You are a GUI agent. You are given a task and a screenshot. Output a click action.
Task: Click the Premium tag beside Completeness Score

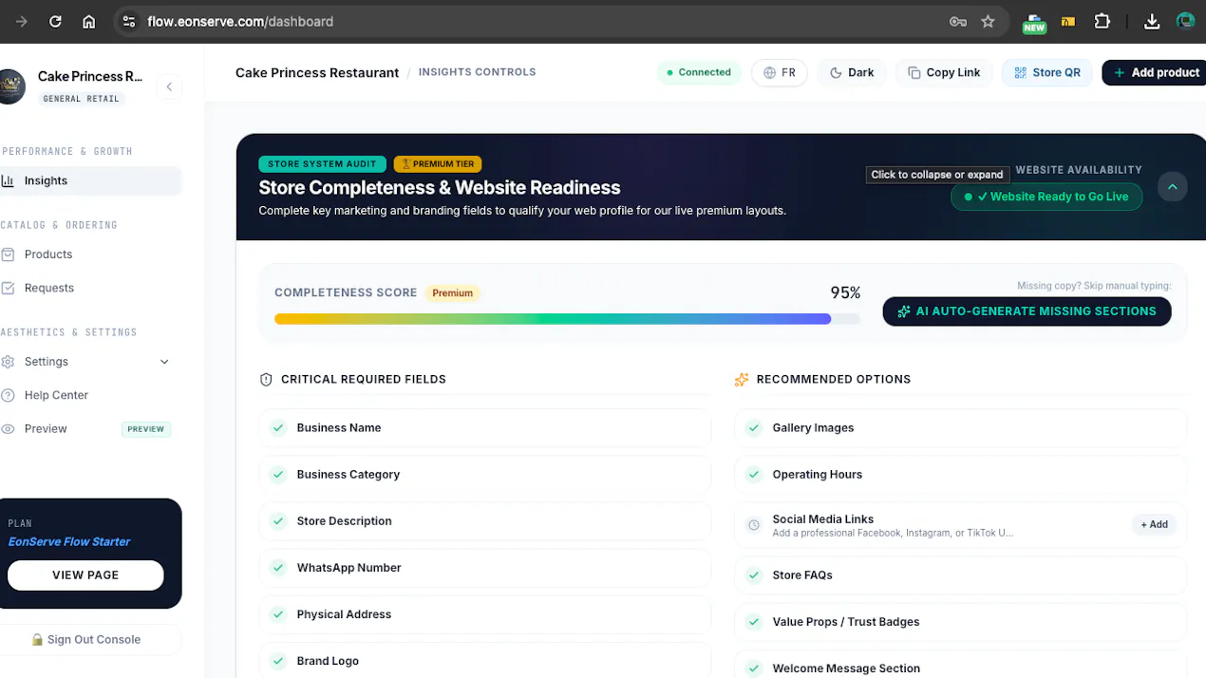tap(452, 292)
